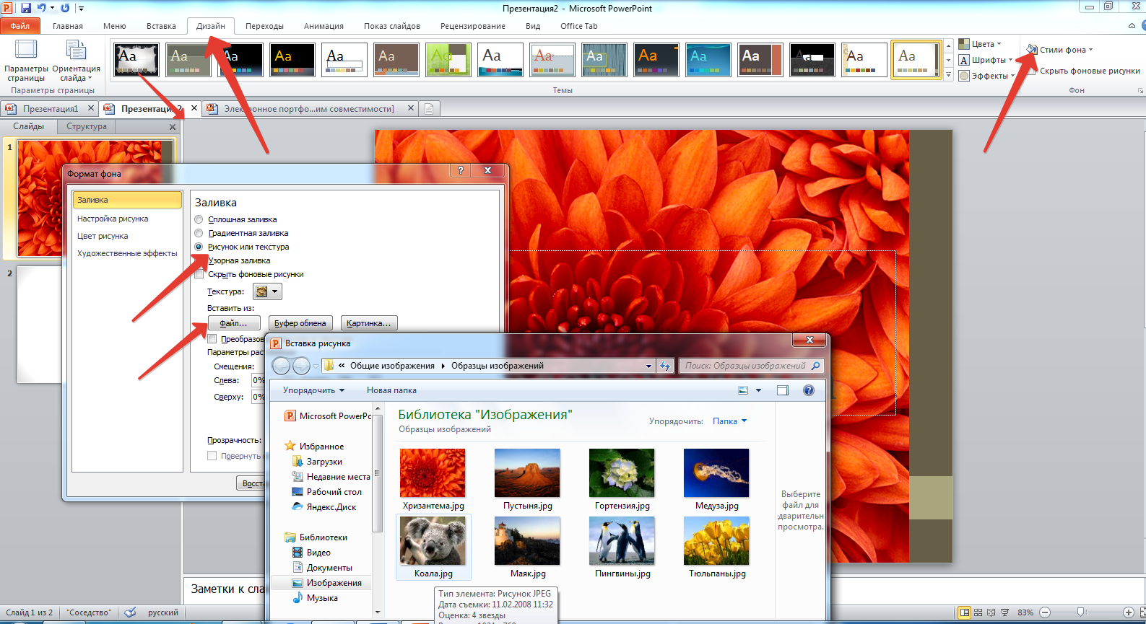Open the address bar history dropdown arrow

pos(648,366)
